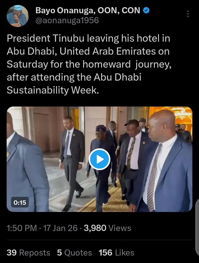View the 156 Likes list
Viewport: 199px width, 263px height.
(x=116, y=253)
